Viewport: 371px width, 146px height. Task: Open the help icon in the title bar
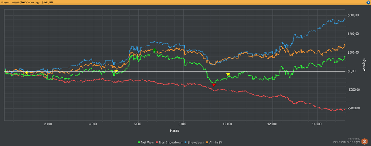pyautogui.click(x=369, y=2)
